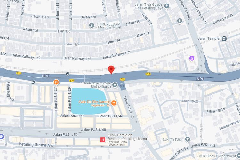This screenshot has height=160, width=240.
Task: Click the red location pin marker
Action: click(x=111, y=70)
